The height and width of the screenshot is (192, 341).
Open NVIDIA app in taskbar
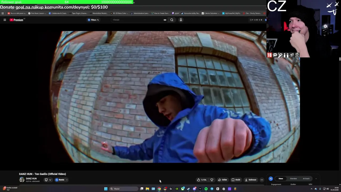177,189
